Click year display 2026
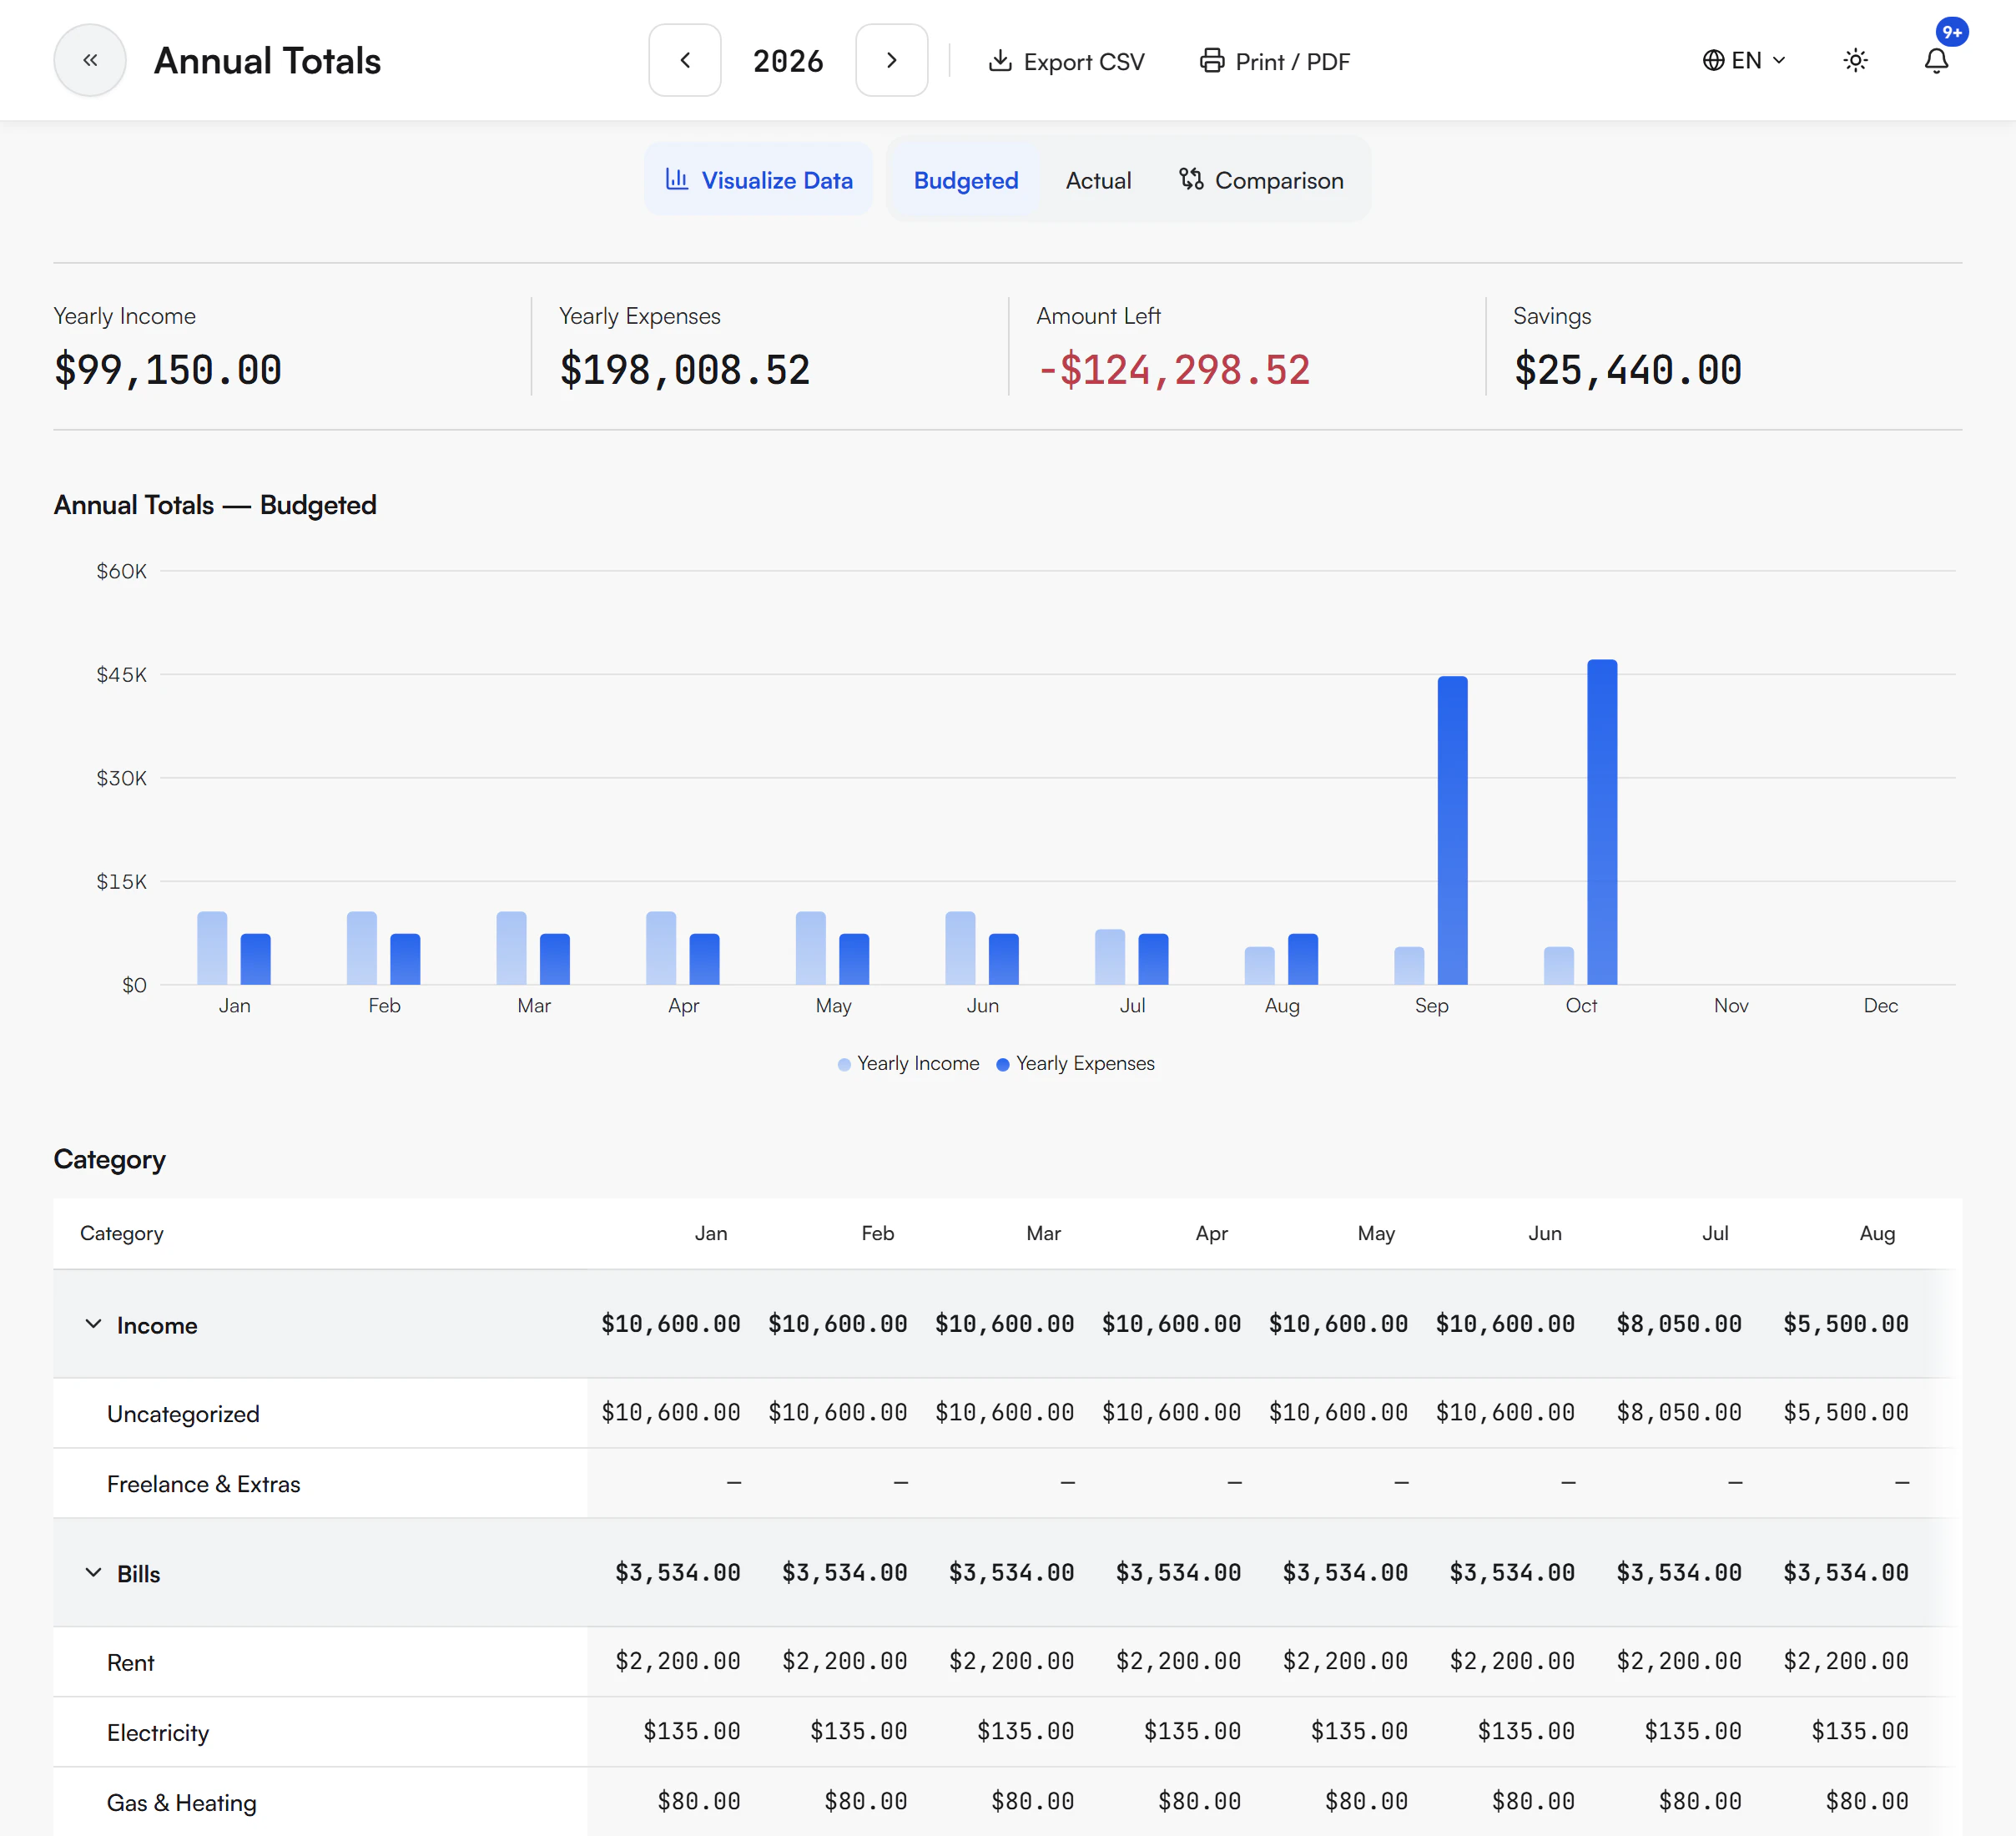Viewport: 2016px width, 1836px height. pos(788,61)
